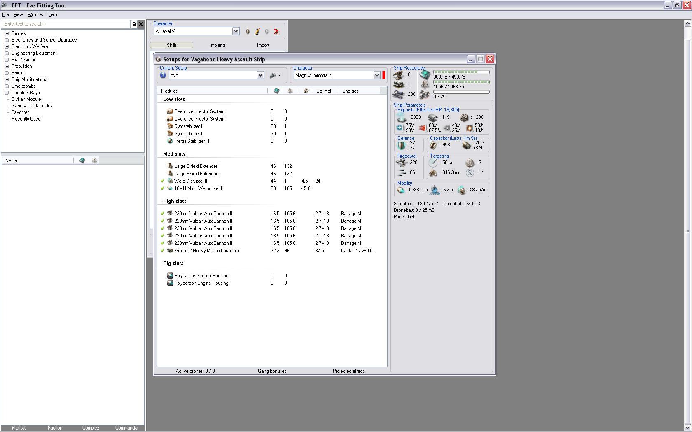Image resolution: width=692 pixels, height=432 pixels.
Task: Click the rename character icon with pencil
Action: pyautogui.click(x=257, y=31)
